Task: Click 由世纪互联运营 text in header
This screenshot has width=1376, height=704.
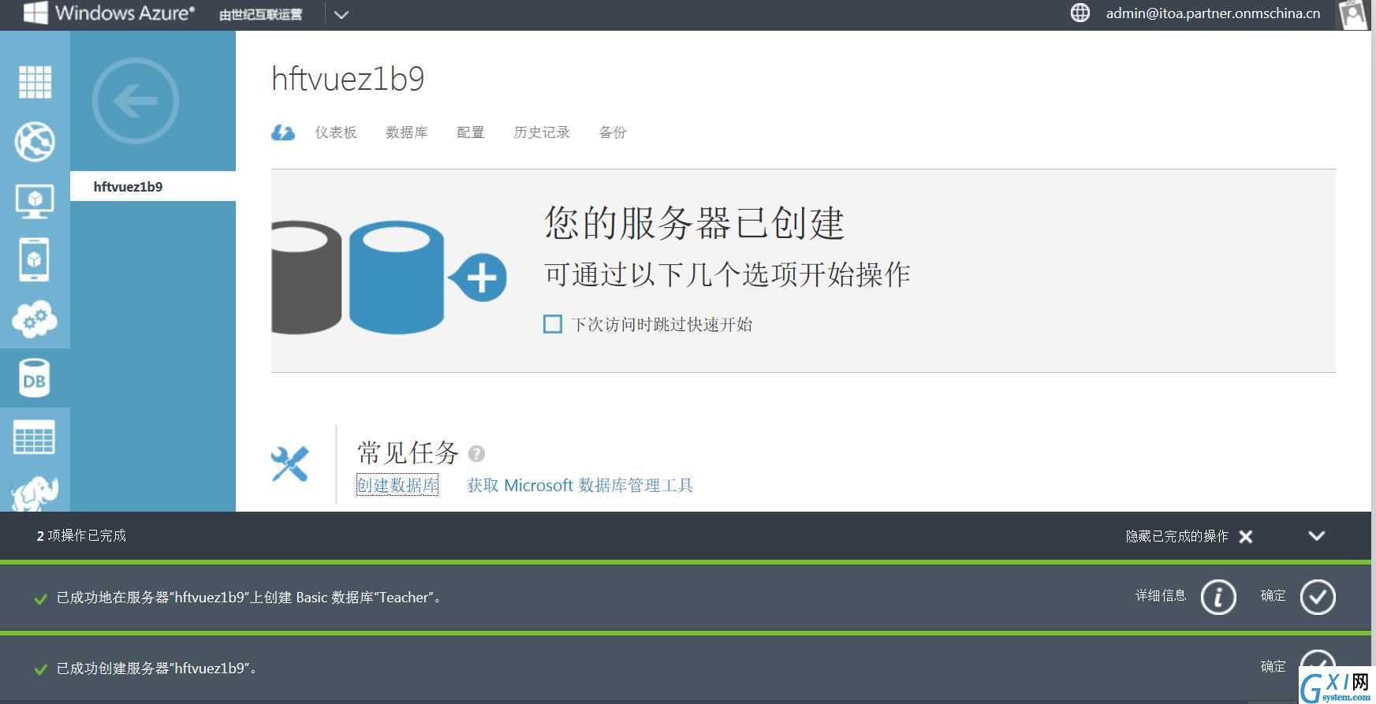Action: (x=261, y=14)
